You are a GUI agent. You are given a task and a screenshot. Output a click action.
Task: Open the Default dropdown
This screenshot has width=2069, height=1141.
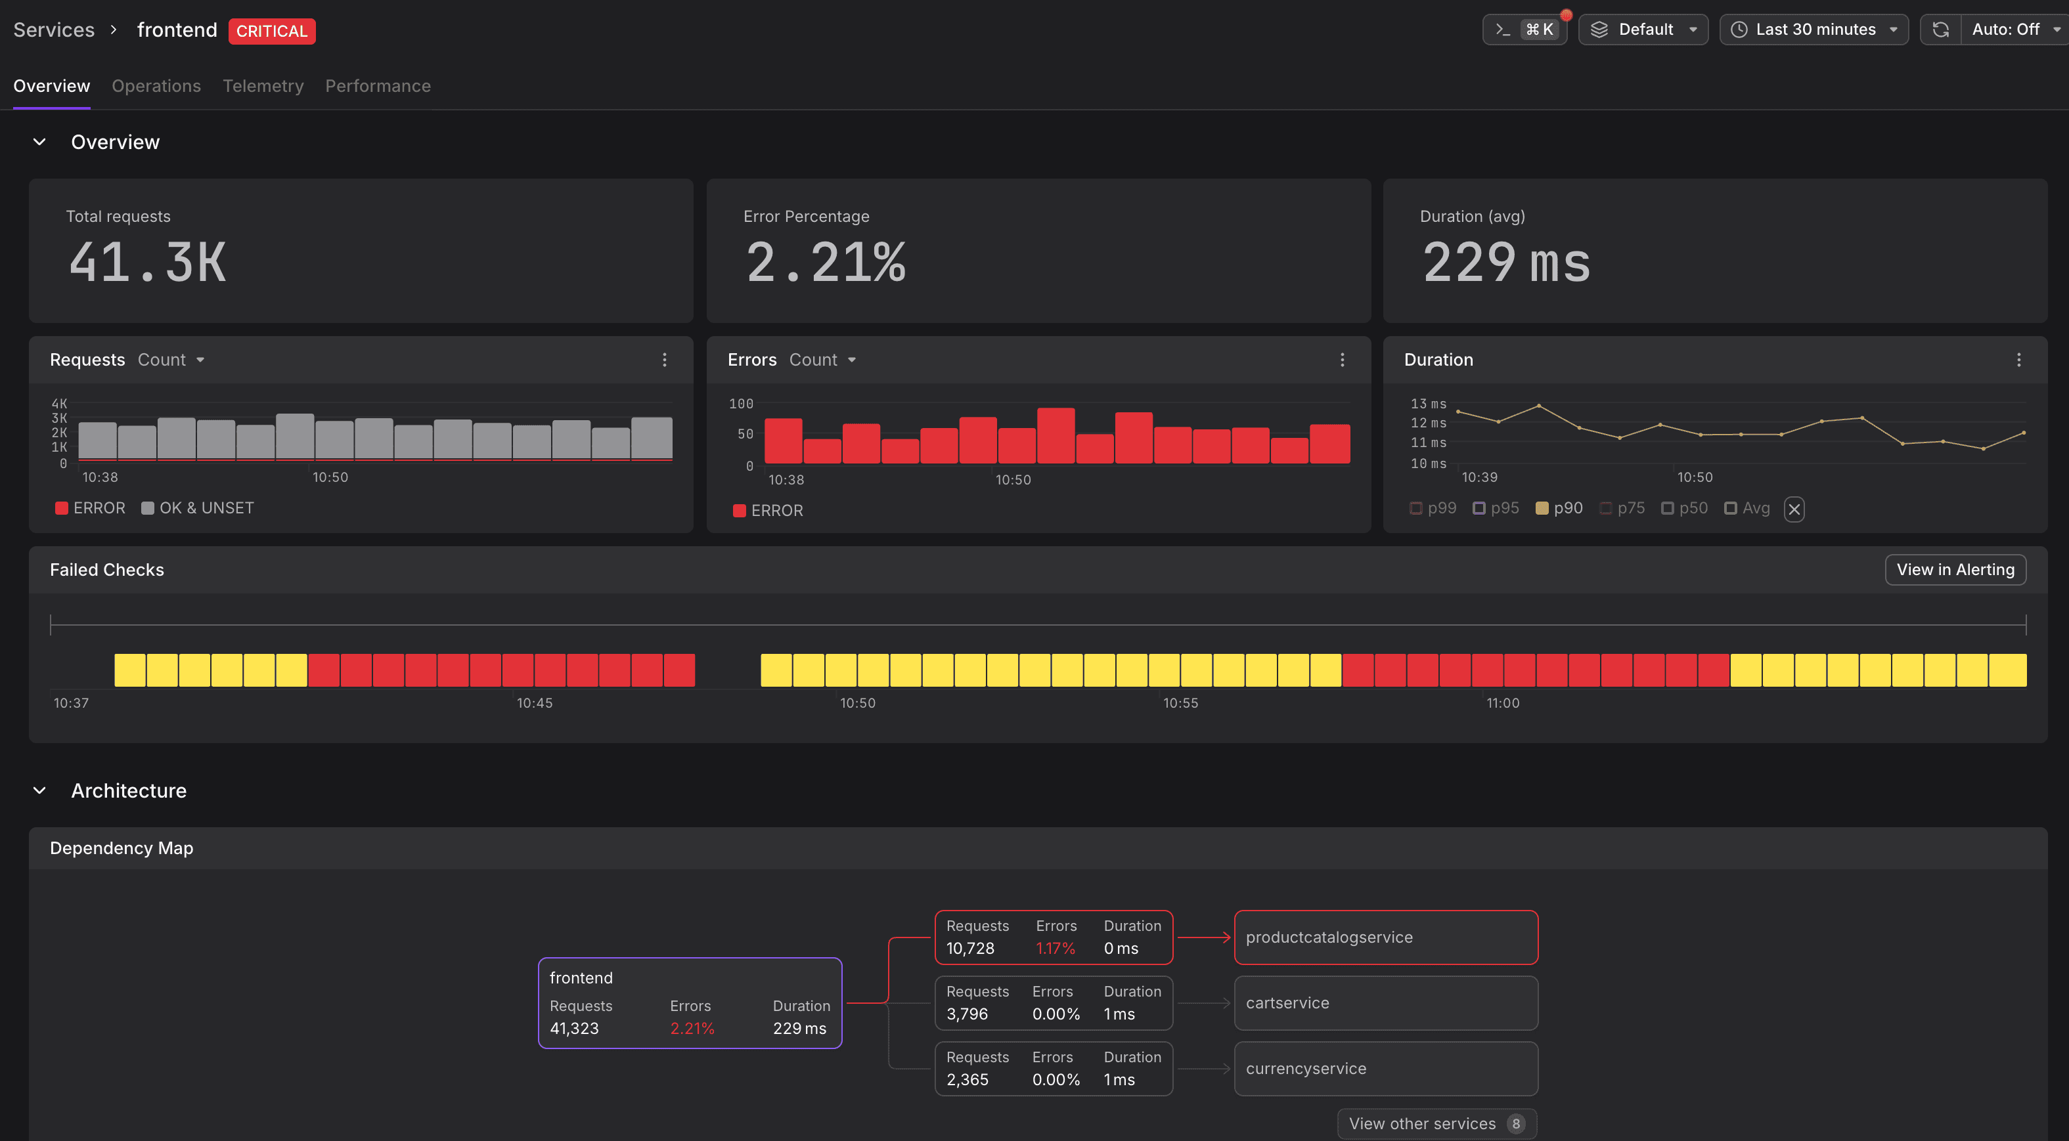tap(1643, 30)
